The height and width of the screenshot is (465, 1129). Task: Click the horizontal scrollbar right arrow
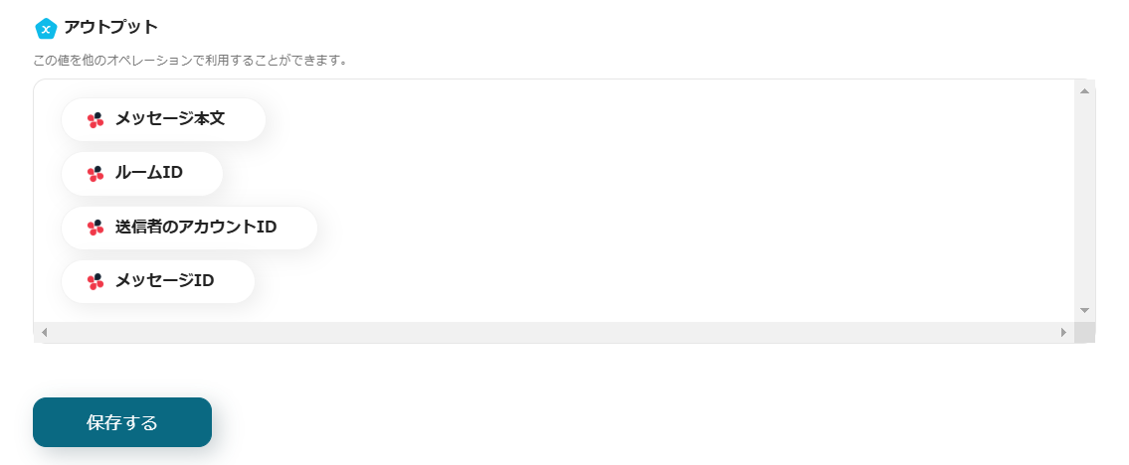click(1063, 332)
